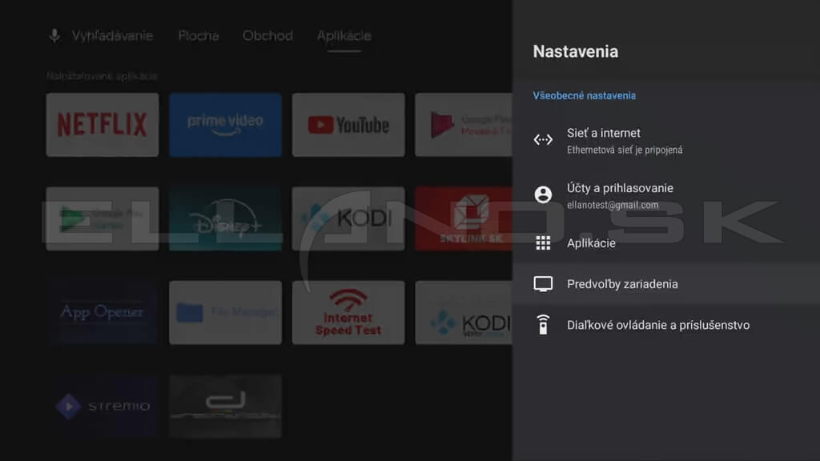Open the File Manager app tile
This screenshot has width=820, height=461.
[225, 312]
